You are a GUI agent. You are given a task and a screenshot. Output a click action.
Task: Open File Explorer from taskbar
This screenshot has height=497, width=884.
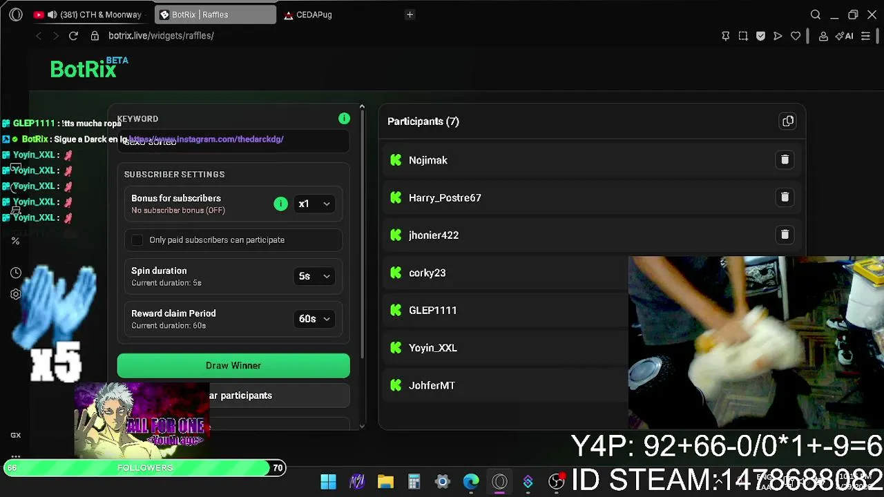pyautogui.click(x=385, y=481)
